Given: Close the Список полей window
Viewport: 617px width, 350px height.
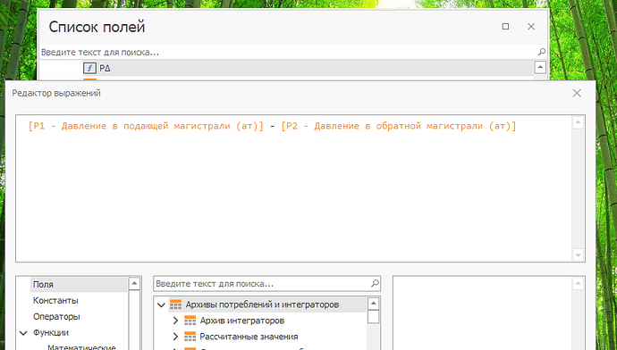Looking at the screenshot, I should [x=531, y=26].
